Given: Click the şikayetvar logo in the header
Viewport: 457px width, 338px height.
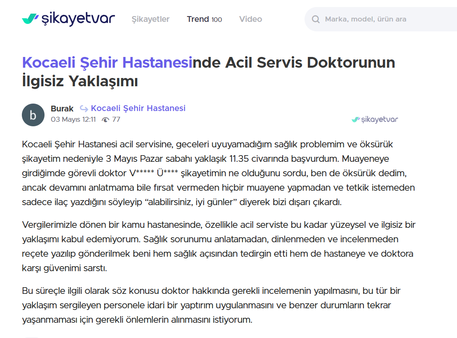Looking at the screenshot, I should (68, 19).
